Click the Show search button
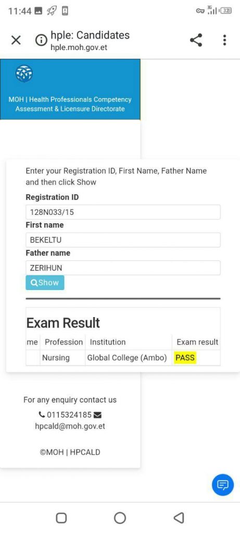 pyautogui.click(x=45, y=283)
